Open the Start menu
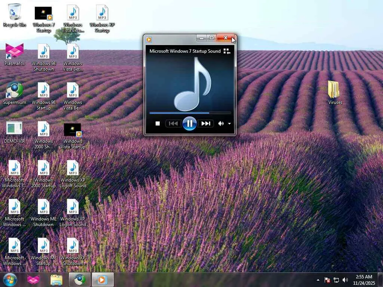The height and width of the screenshot is (287, 383). [10, 280]
